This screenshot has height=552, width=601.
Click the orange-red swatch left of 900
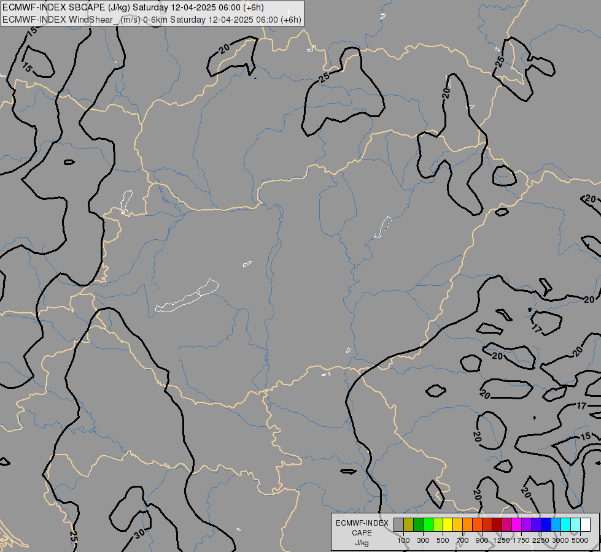477,525
